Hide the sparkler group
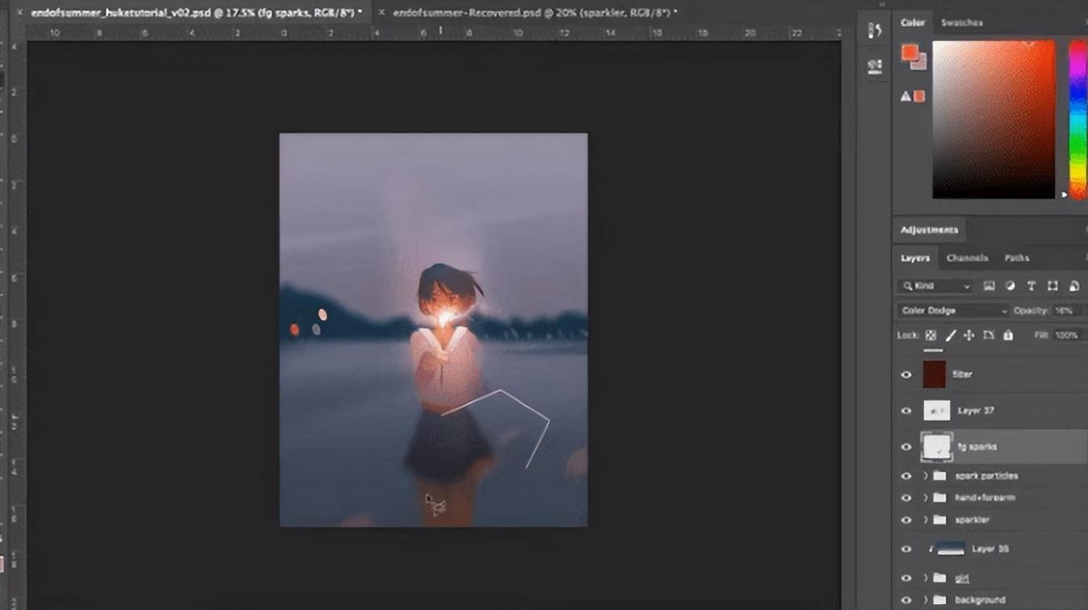Screen dimensions: 1088x610 (906, 520)
